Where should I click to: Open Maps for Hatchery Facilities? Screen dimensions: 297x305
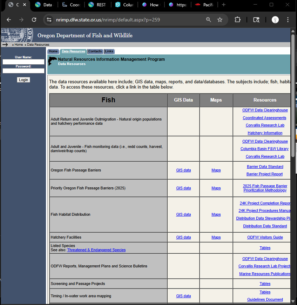(216, 237)
